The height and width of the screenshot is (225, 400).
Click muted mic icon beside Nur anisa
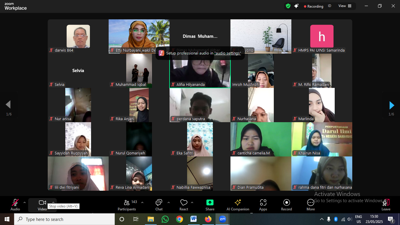tap(52, 119)
